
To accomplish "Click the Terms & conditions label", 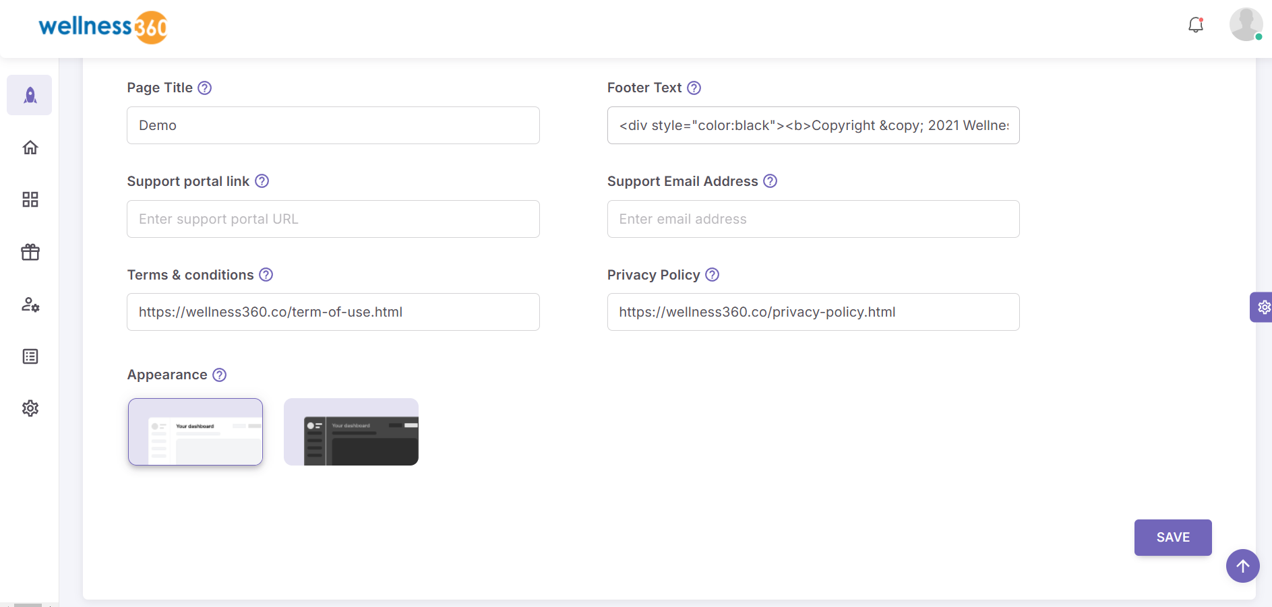I will click(190, 275).
